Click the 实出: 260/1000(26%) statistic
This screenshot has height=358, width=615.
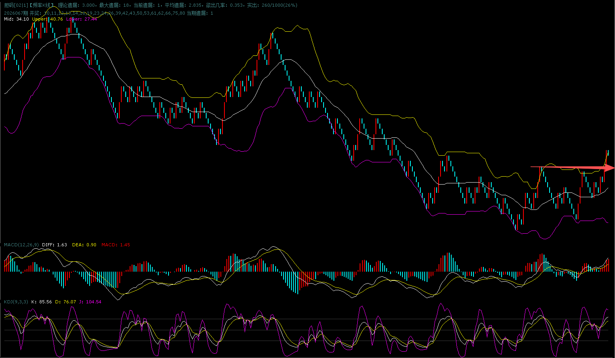[272, 5]
